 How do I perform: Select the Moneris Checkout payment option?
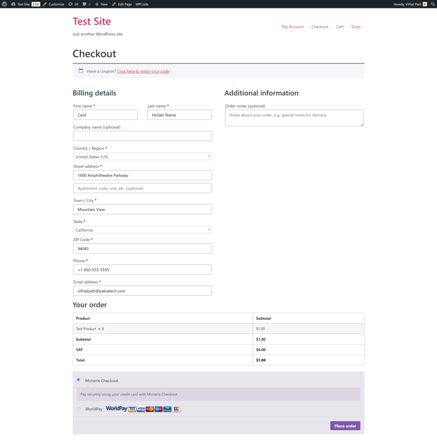tap(78, 379)
